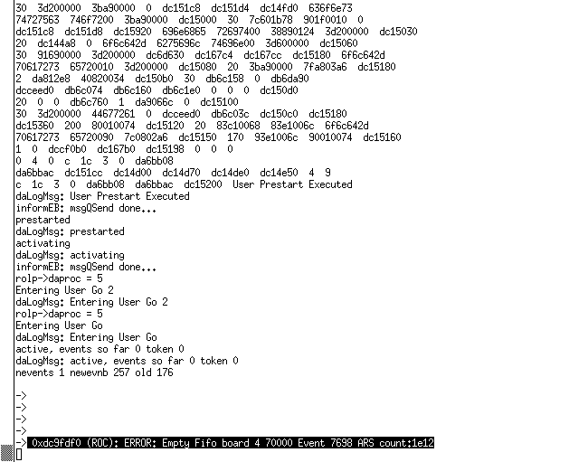Click hex value '636f6e73' on top line

(x=330, y=8)
